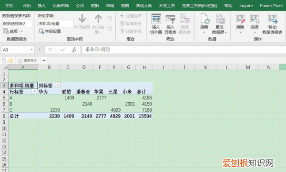This screenshot has height=172, width=286.
Task: Click the expand field icon
Action: point(110,18)
